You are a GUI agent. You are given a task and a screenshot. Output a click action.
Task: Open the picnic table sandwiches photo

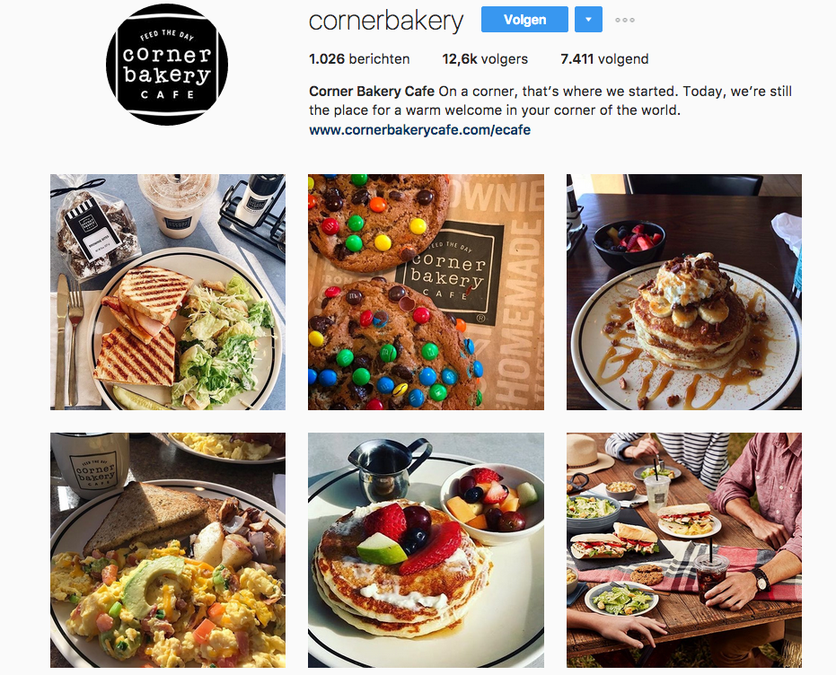684,550
